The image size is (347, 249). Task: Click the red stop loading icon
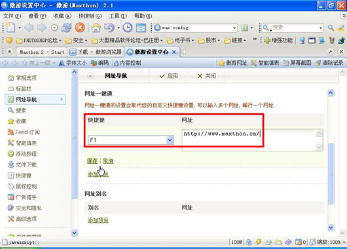(80, 28)
